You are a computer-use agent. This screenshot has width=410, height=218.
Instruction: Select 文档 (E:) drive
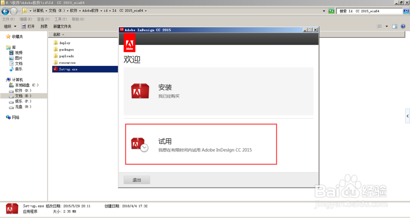[x=20, y=96]
